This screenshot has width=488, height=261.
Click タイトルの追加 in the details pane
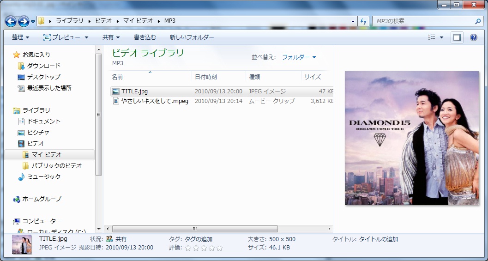click(x=379, y=239)
